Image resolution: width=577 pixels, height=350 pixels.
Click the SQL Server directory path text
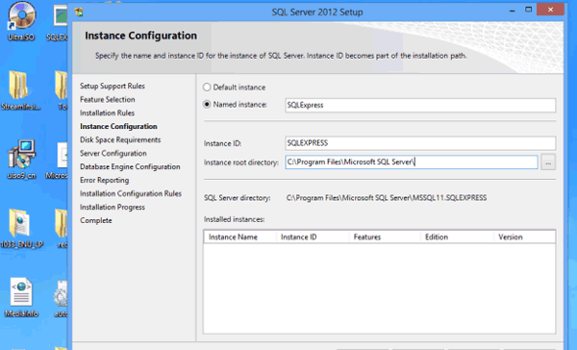(x=387, y=198)
